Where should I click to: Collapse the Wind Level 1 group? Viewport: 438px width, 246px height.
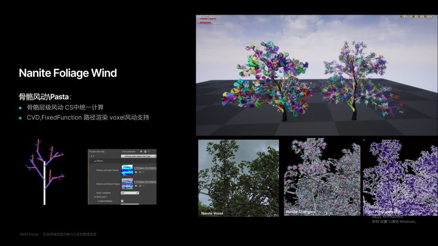pos(95,197)
